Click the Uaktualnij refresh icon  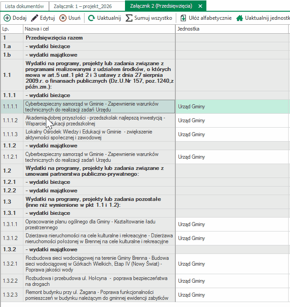(x=91, y=18)
